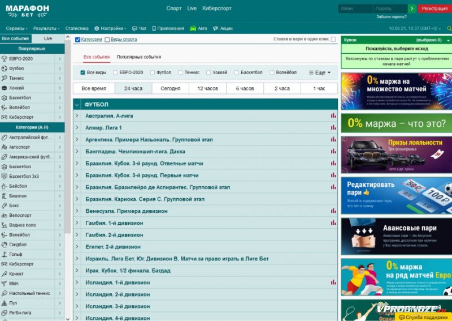Viewport: 452px width, 321px height.
Task: Click the green login arrow button
Action: (x=412, y=8)
